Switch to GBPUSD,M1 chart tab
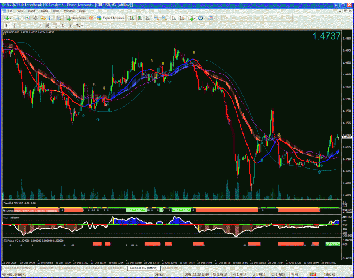Screen dimensions: 354x278 116,268
